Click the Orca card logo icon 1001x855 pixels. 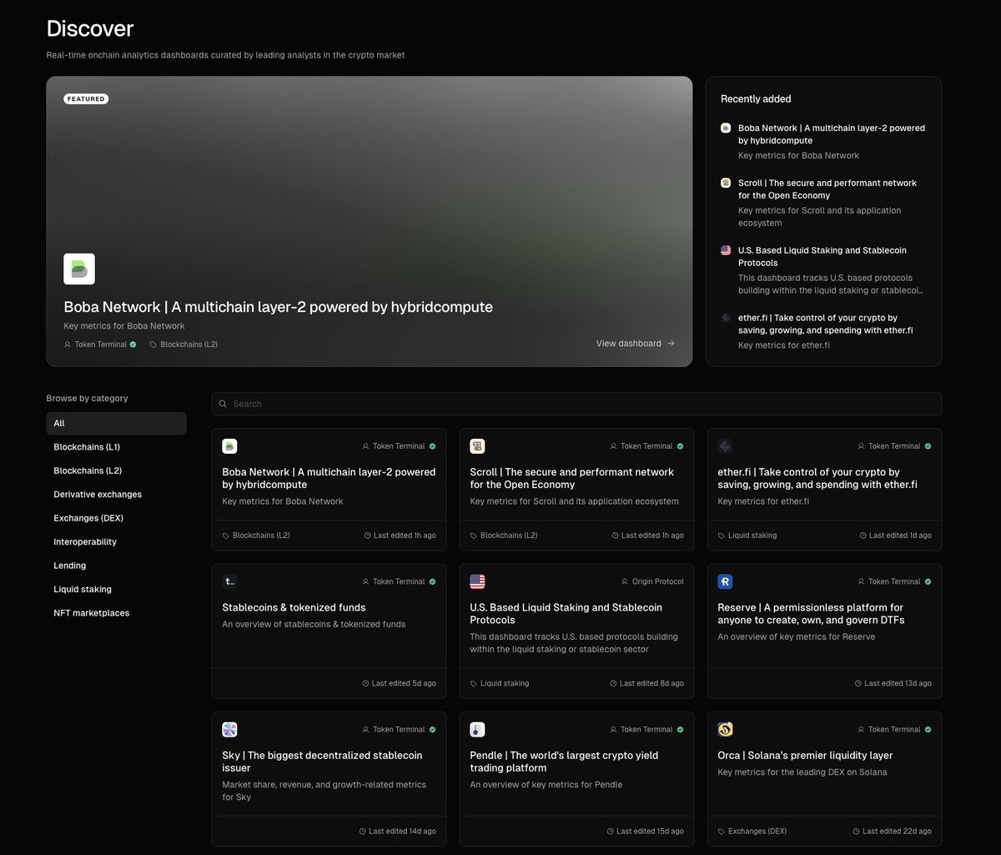(725, 729)
